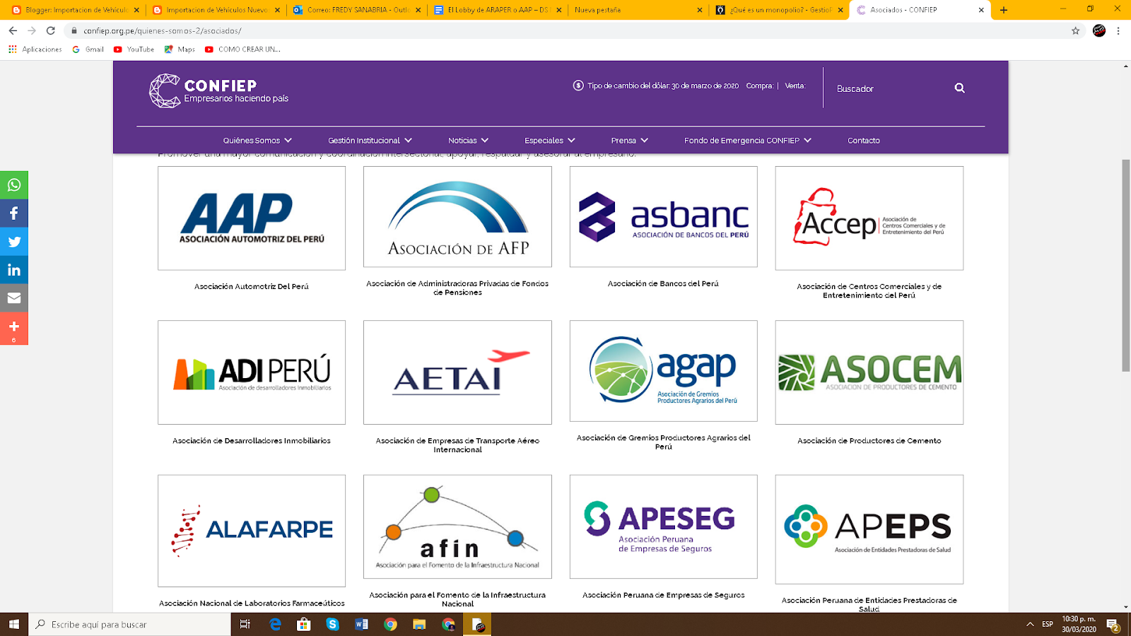Open Task View in taskbar
Image resolution: width=1131 pixels, height=636 pixels.
[245, 624]
